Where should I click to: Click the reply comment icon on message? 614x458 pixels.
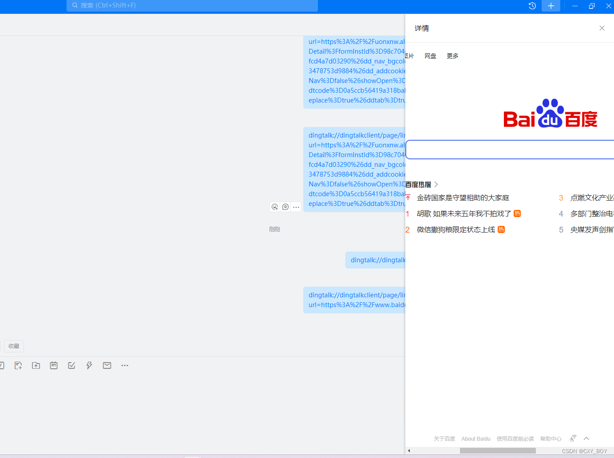click(285, 207)
